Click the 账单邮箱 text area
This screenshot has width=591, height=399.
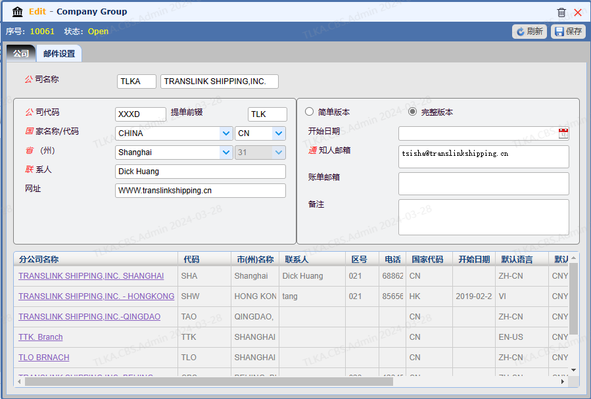click(484, 184)
